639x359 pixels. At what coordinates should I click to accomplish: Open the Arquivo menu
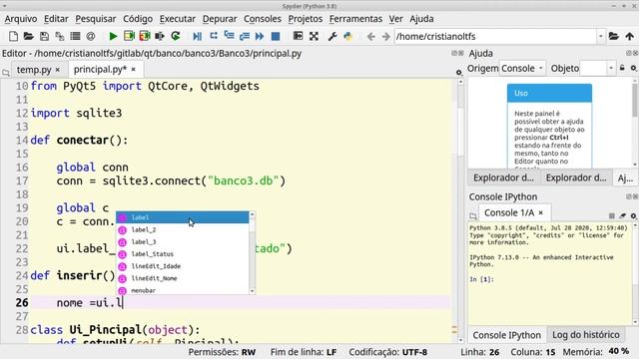21,19
